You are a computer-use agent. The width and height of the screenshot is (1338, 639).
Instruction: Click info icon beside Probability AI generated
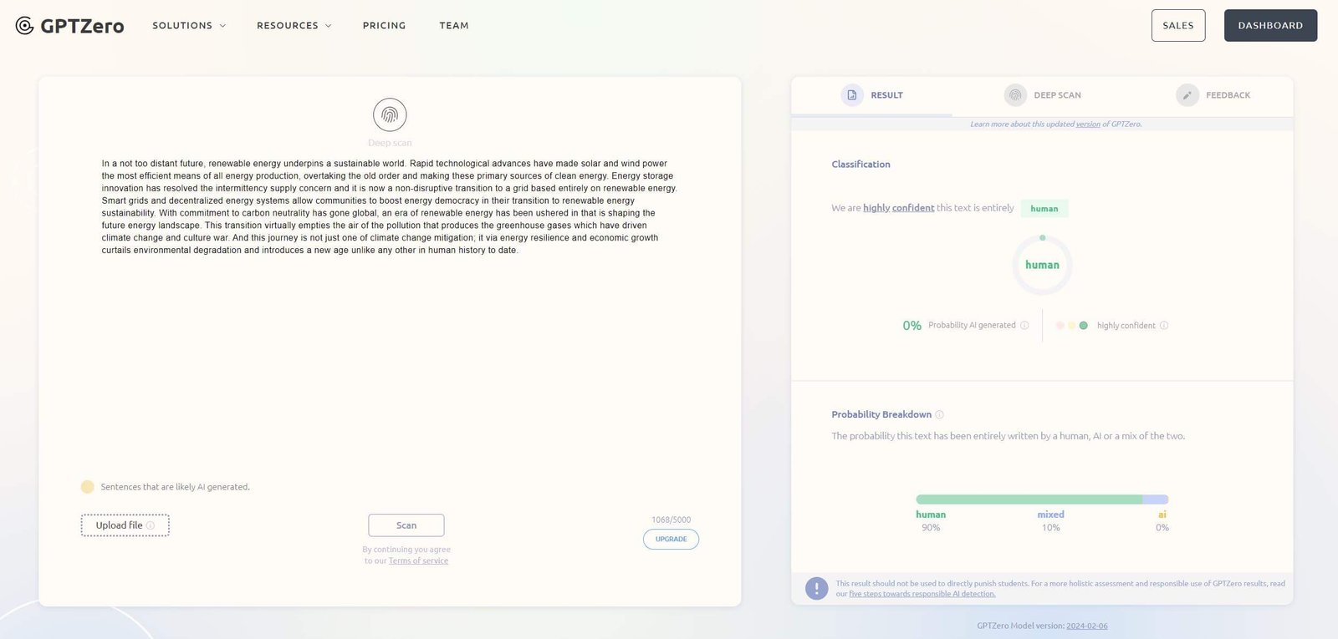(1024, 326)
